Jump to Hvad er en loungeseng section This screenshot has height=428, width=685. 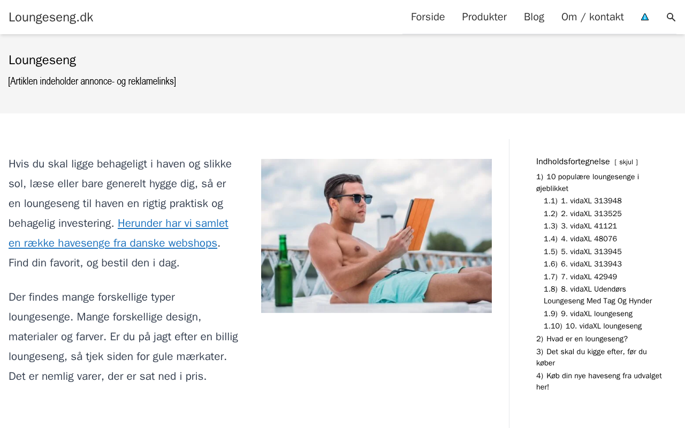pyautogui.click(x=587, y=339)
